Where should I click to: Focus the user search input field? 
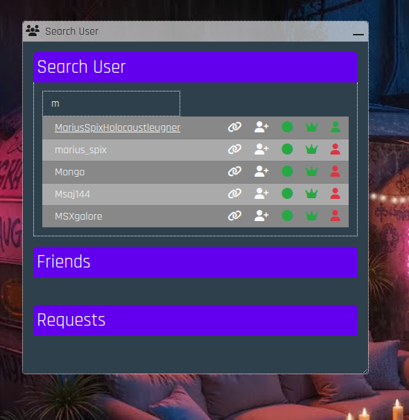tap(111, 104)
